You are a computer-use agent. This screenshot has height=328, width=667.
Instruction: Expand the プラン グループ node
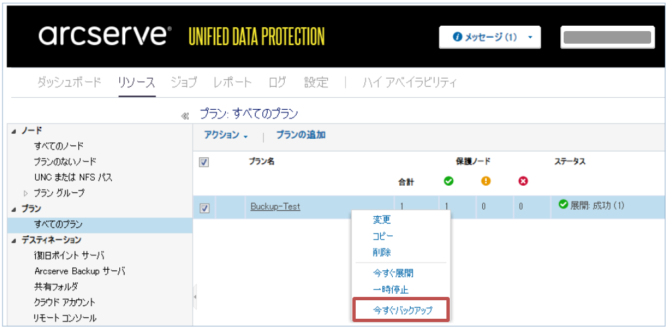pyautogui.click(x=26, y=193)
